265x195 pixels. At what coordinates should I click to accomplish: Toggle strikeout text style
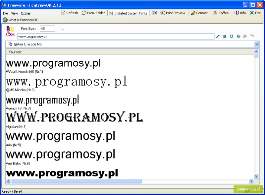click(x=238, y=36)
